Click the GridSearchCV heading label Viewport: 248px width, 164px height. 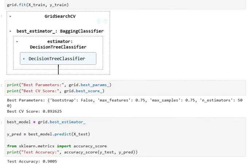click(60, 16)
